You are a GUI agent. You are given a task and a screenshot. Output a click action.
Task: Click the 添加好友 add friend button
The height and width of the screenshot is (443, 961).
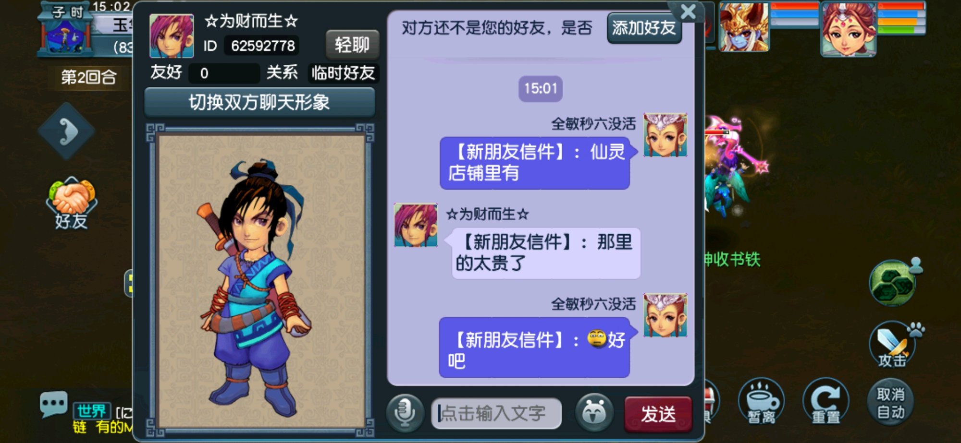pos(644,28)
